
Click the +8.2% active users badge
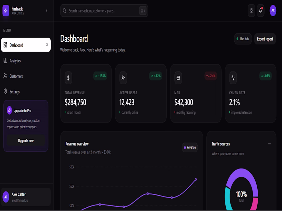click(x=155, y=76)
